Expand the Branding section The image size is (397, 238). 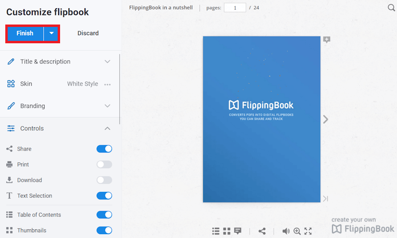click(x=107, y=106)
